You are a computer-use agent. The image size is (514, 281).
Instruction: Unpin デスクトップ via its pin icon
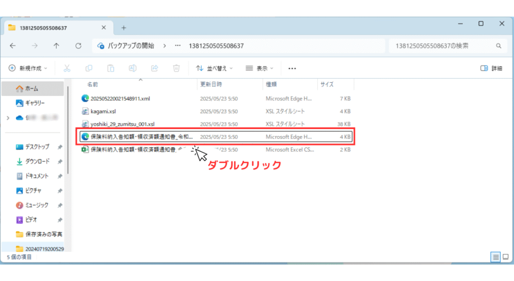pyautogui.click(x=60, y=147)
